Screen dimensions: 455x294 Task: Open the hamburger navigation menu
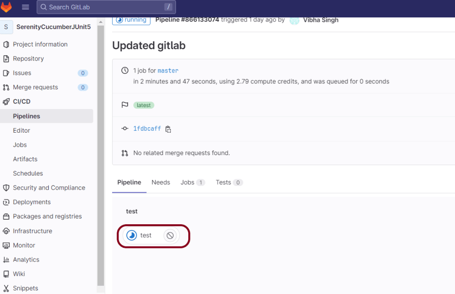(26, 7)
